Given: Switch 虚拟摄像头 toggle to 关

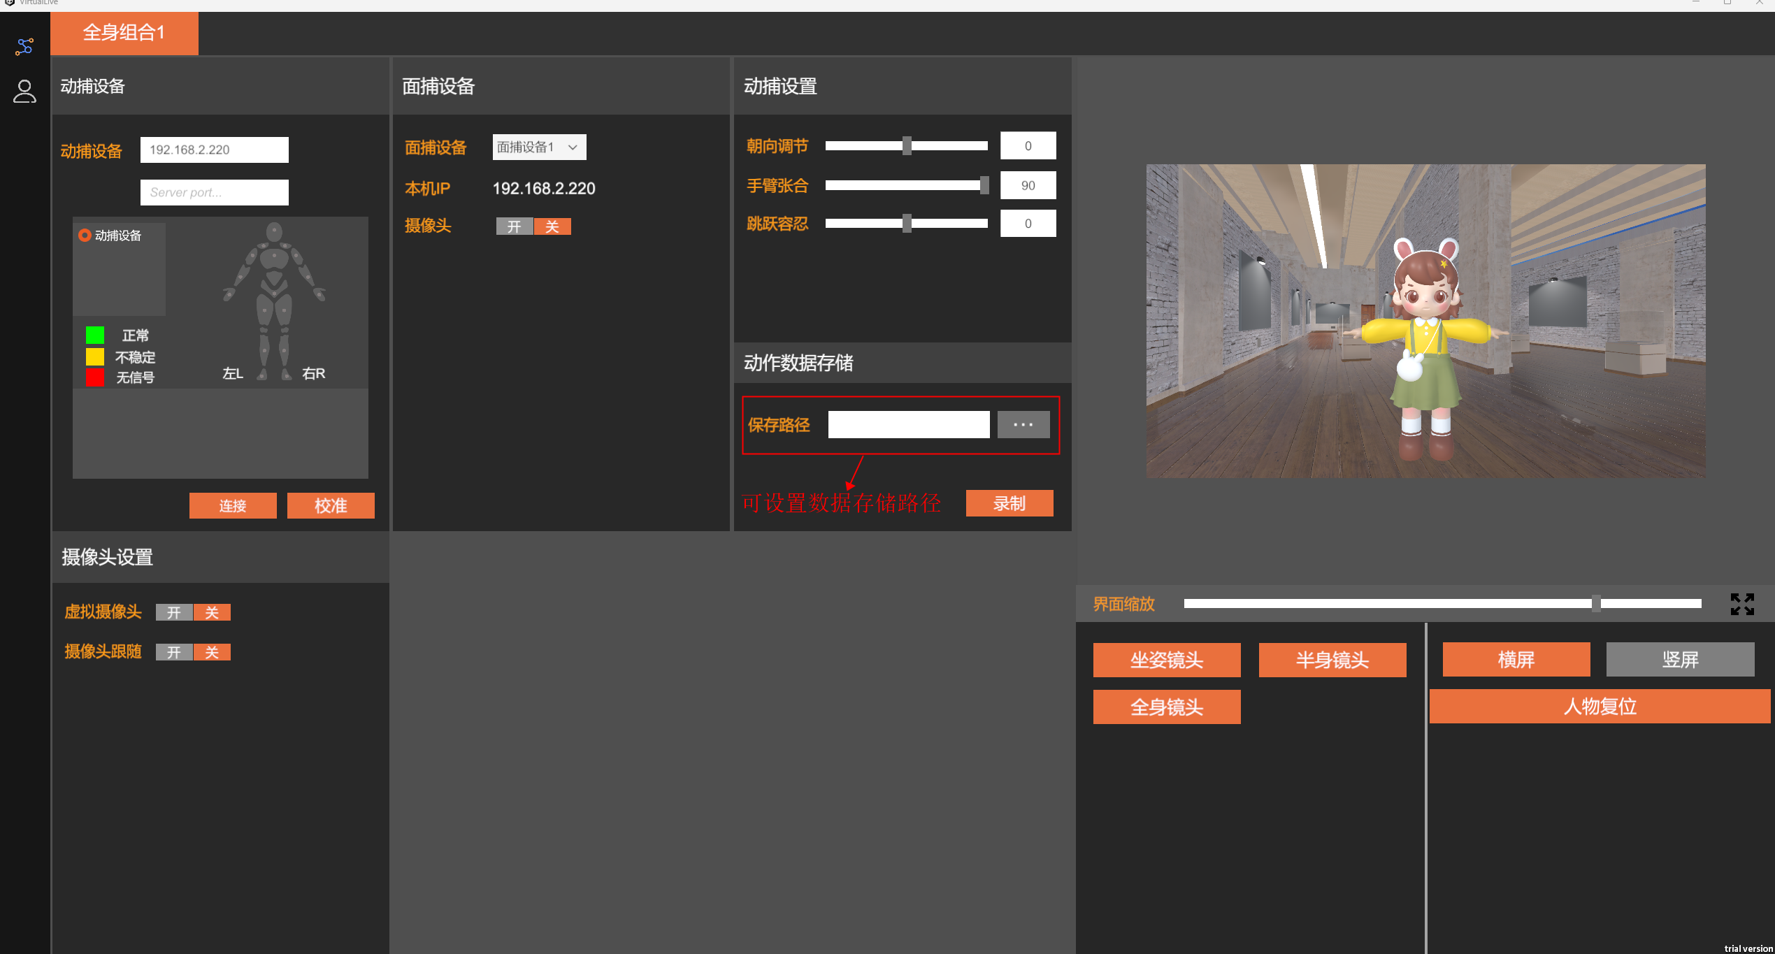Looking at the screenshot, I should coord(212,613).
